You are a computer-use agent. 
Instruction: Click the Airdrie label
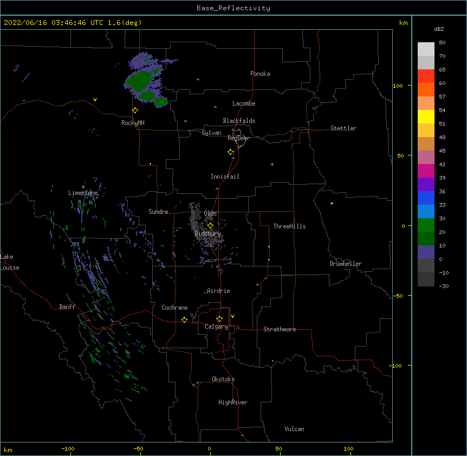click(218, 291)
